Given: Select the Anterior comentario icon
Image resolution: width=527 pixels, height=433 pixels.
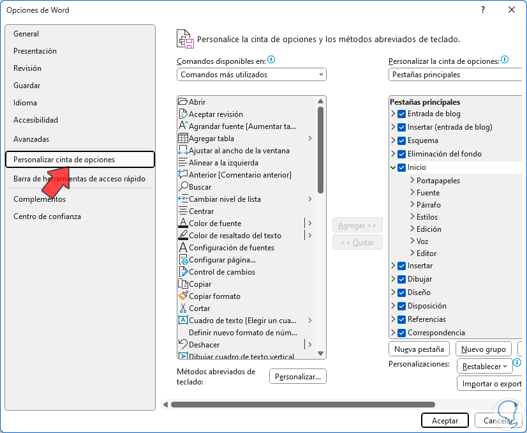Looking at the screenshot, I should point(183,174).
